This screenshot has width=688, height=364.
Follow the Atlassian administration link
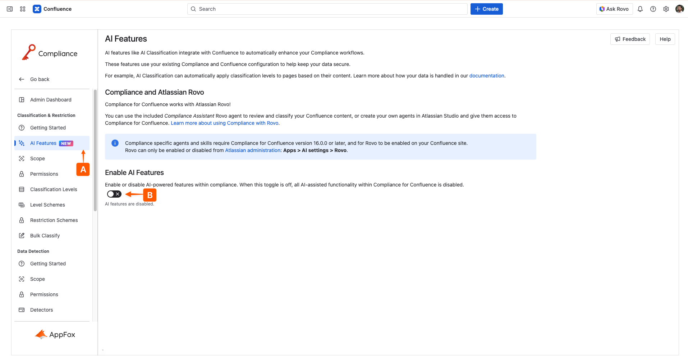(252, 150)
